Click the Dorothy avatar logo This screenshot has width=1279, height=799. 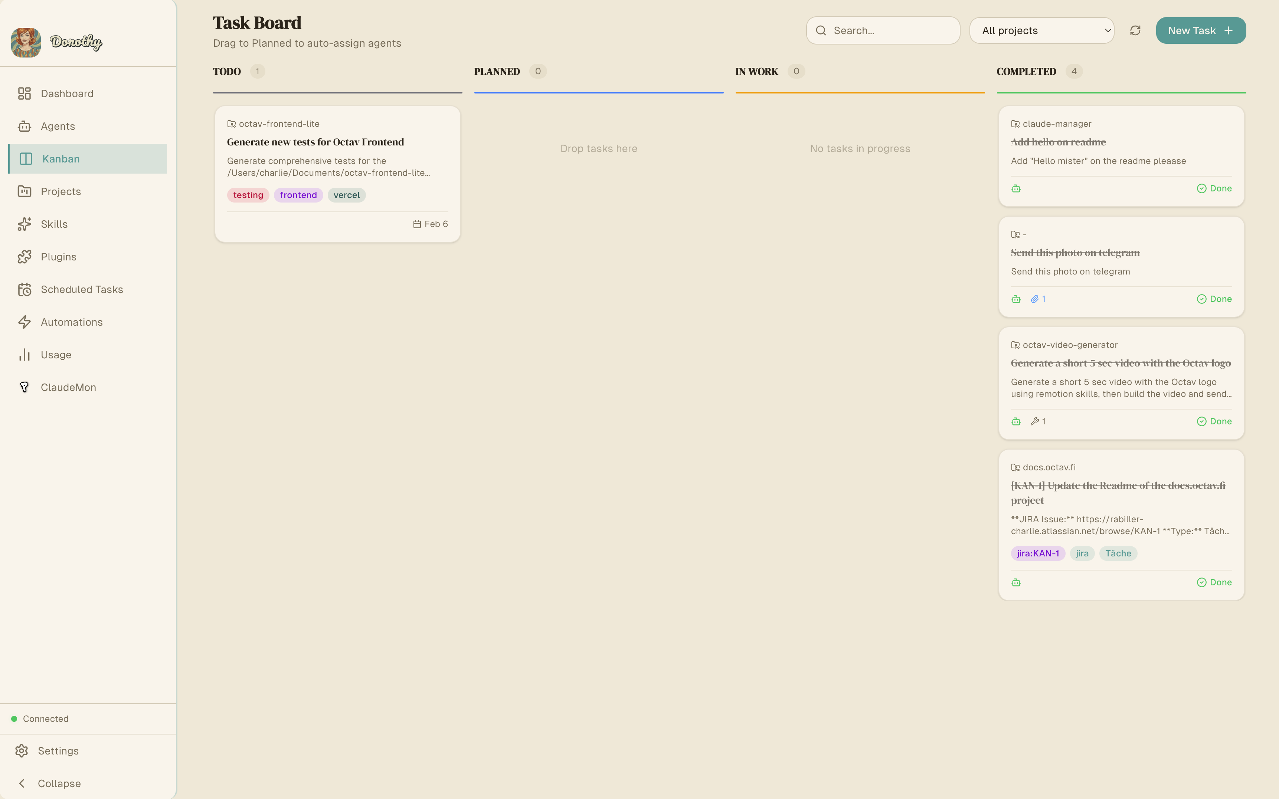pos(26,42)
